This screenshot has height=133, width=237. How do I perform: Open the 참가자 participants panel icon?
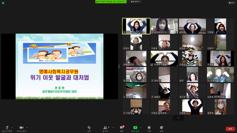[105, 127]
